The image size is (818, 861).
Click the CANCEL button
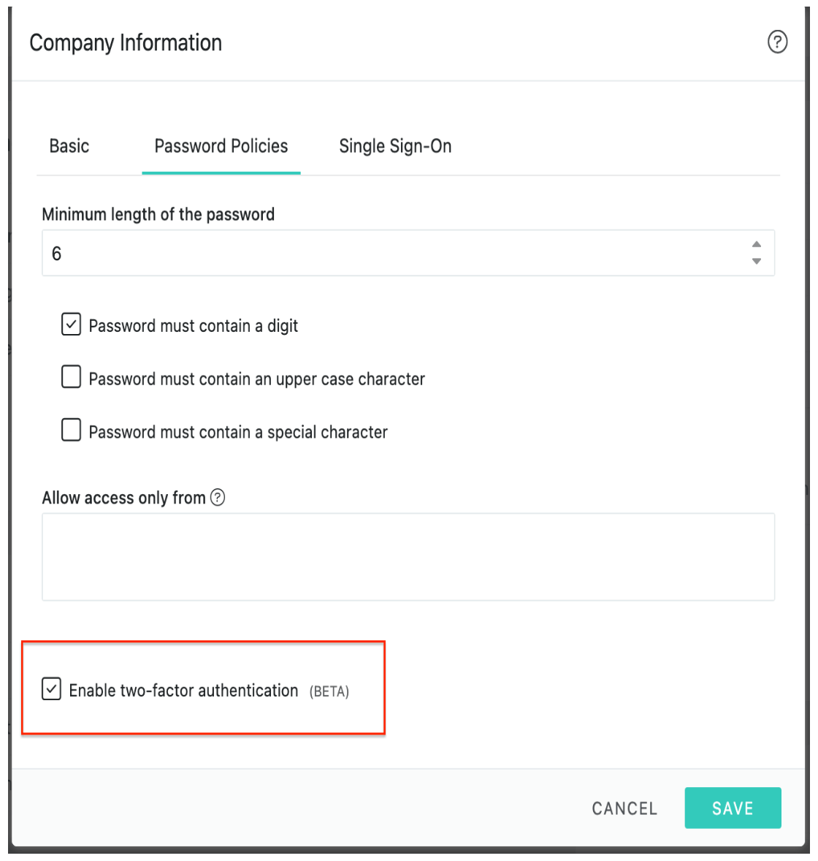tap(624, 808)
